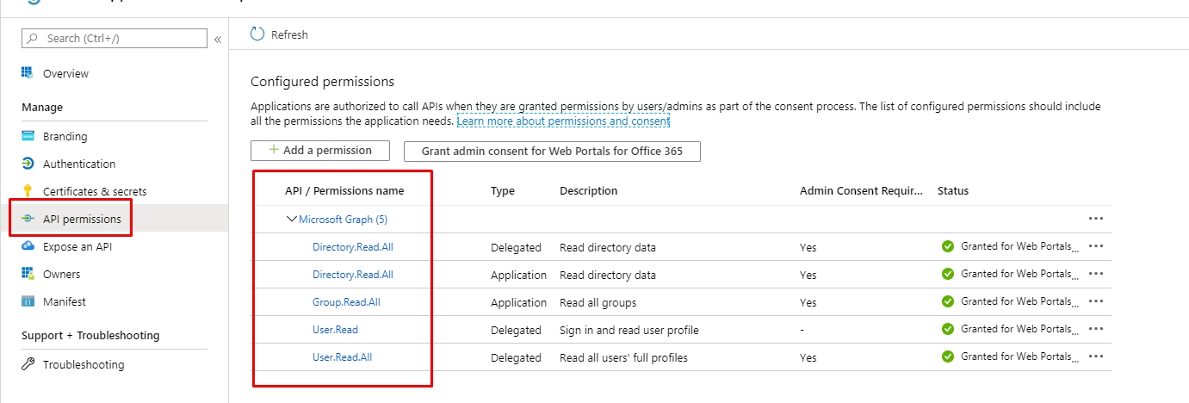Click green granted checkmark on Group.Read.All row
Screen dimensions: 1189x403
(948, 301)
